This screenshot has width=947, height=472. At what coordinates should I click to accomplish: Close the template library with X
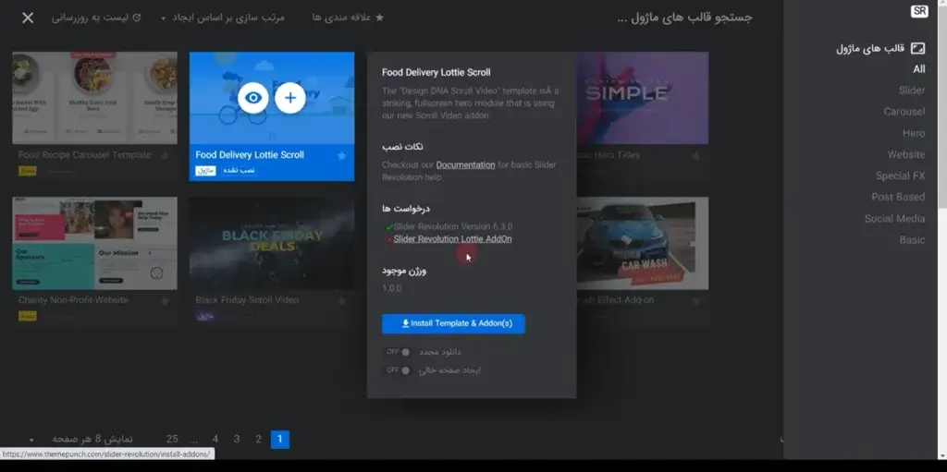(x=28, y=18)
